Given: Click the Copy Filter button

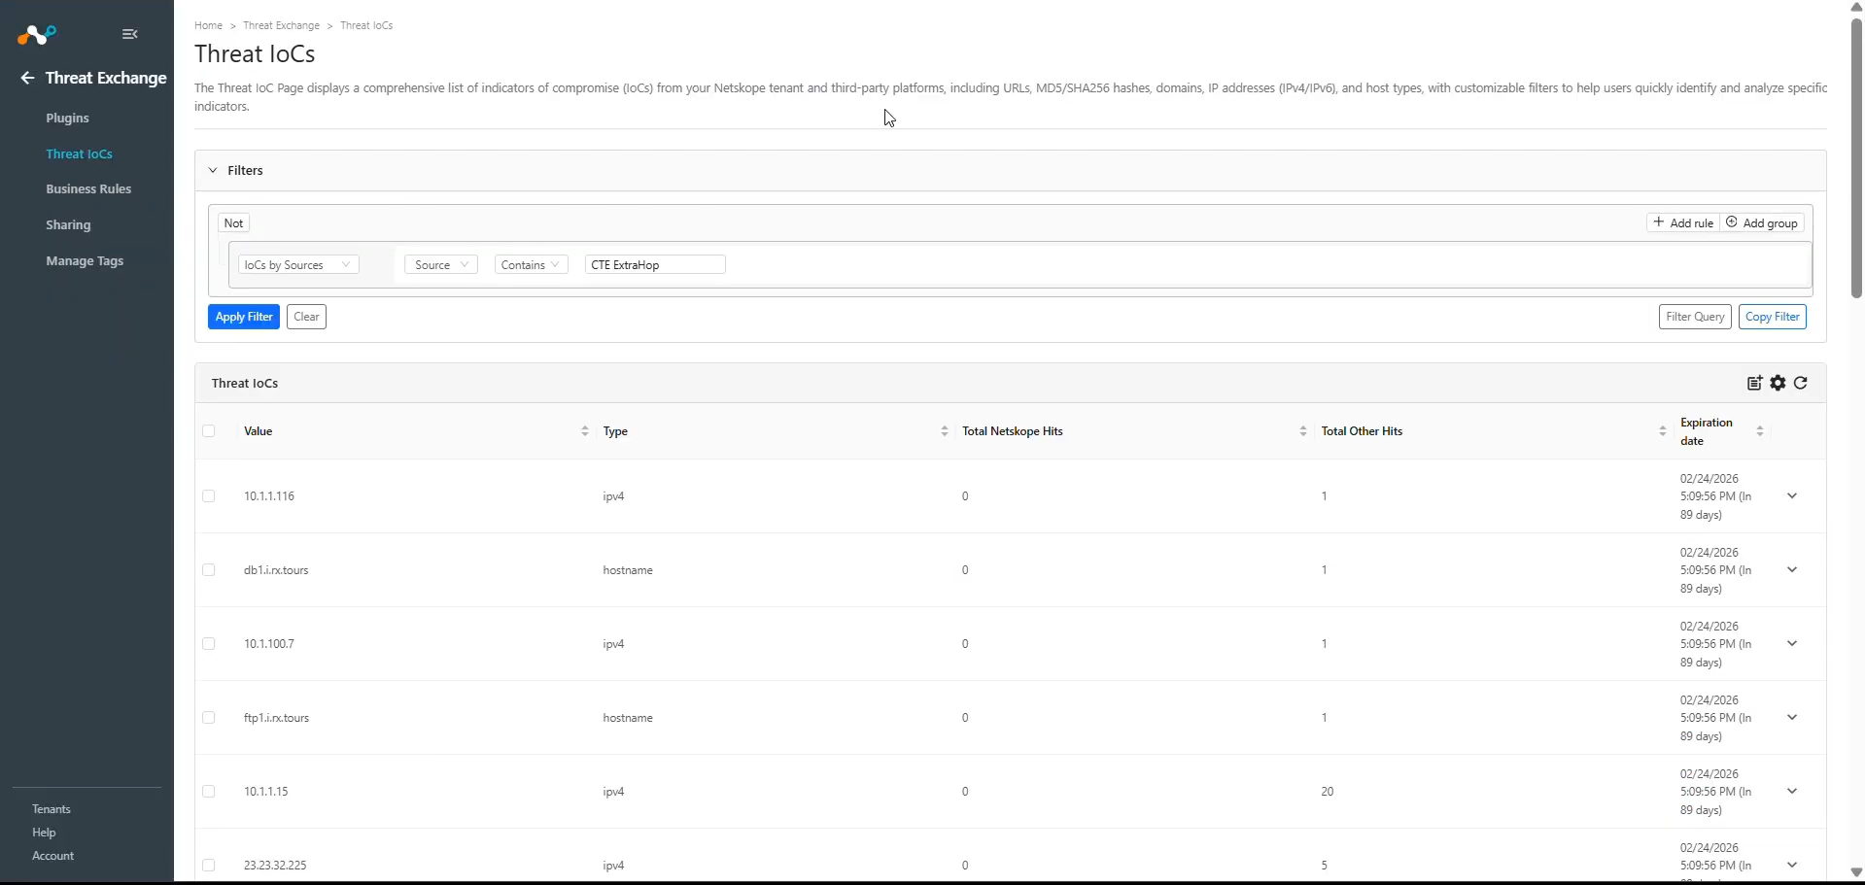Looking at the screenshot, I should [1773, 317].
